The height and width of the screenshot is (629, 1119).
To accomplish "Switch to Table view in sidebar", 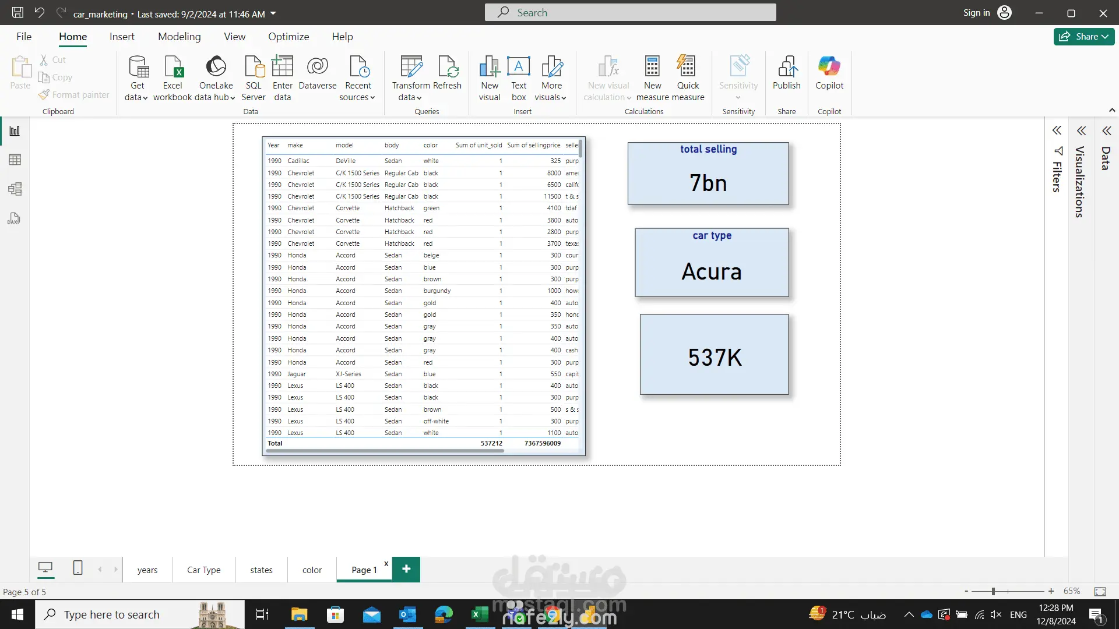I will tap(15, 160).
